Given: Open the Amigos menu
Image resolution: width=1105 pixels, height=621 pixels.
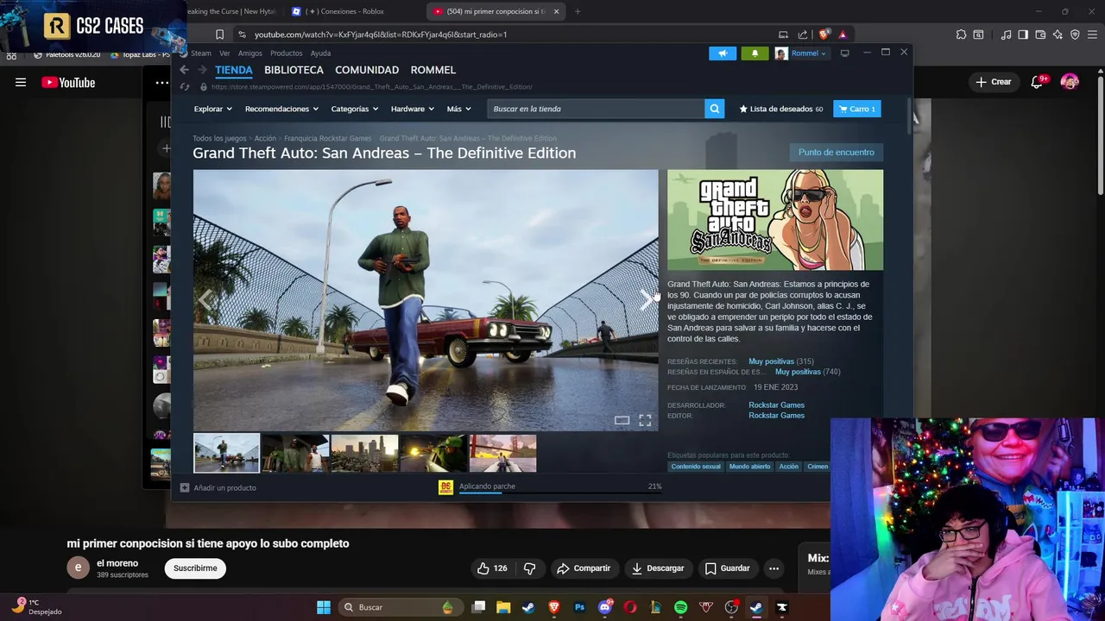Looking at the screenshot, I should (x=250, y=53).
